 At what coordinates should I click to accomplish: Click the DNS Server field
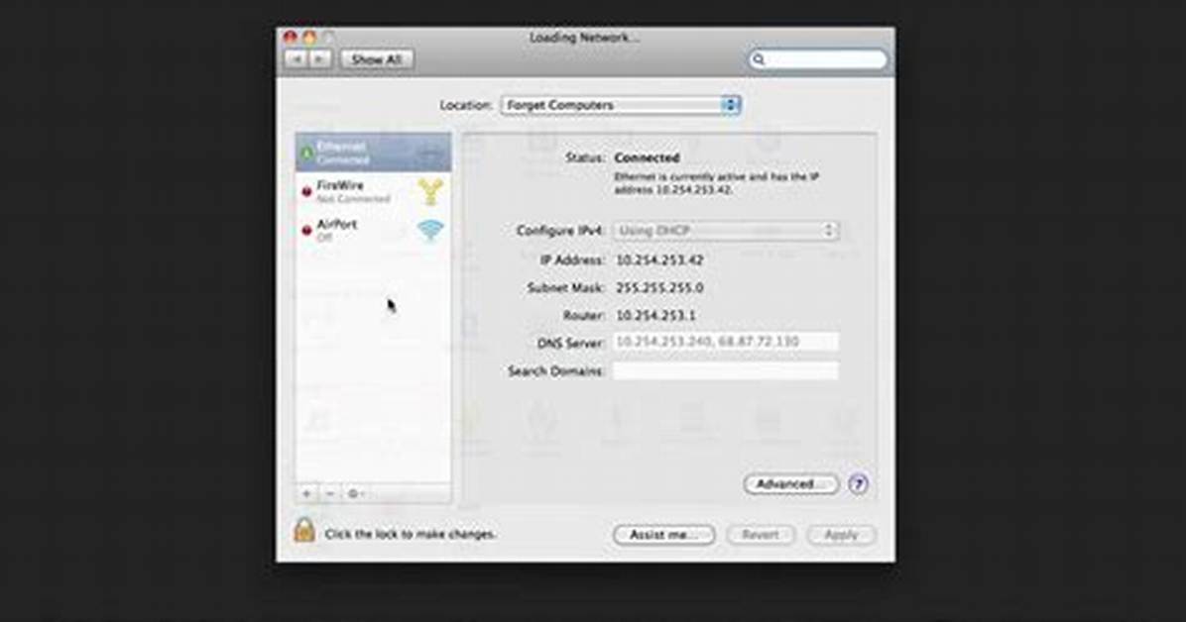(725, 343)
